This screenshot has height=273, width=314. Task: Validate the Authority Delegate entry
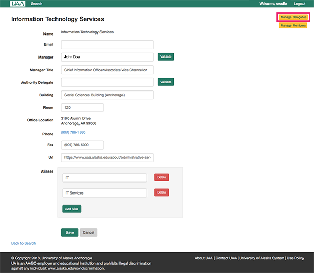(165, 82)
